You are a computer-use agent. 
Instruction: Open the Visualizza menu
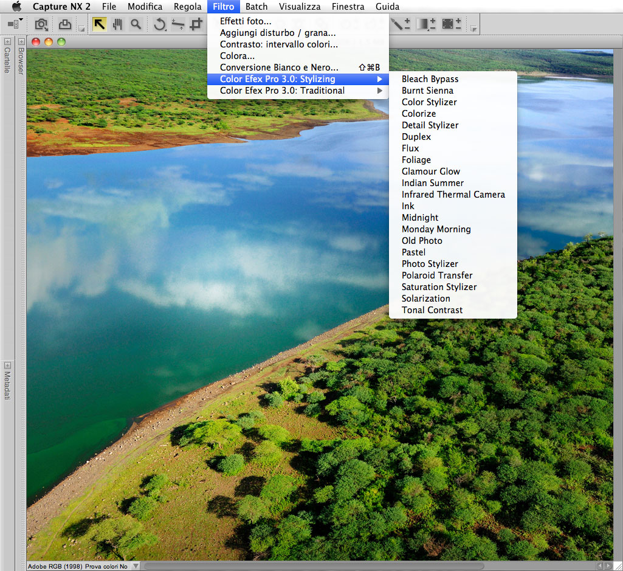coord(300,7)
